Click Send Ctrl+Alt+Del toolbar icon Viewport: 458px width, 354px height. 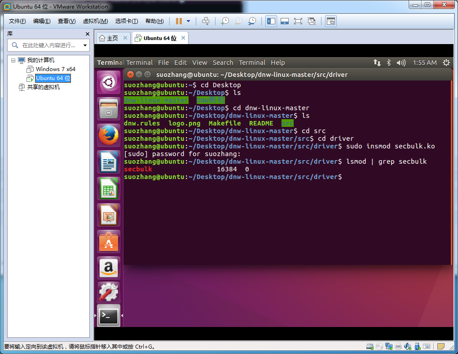[x=205, y=21]
